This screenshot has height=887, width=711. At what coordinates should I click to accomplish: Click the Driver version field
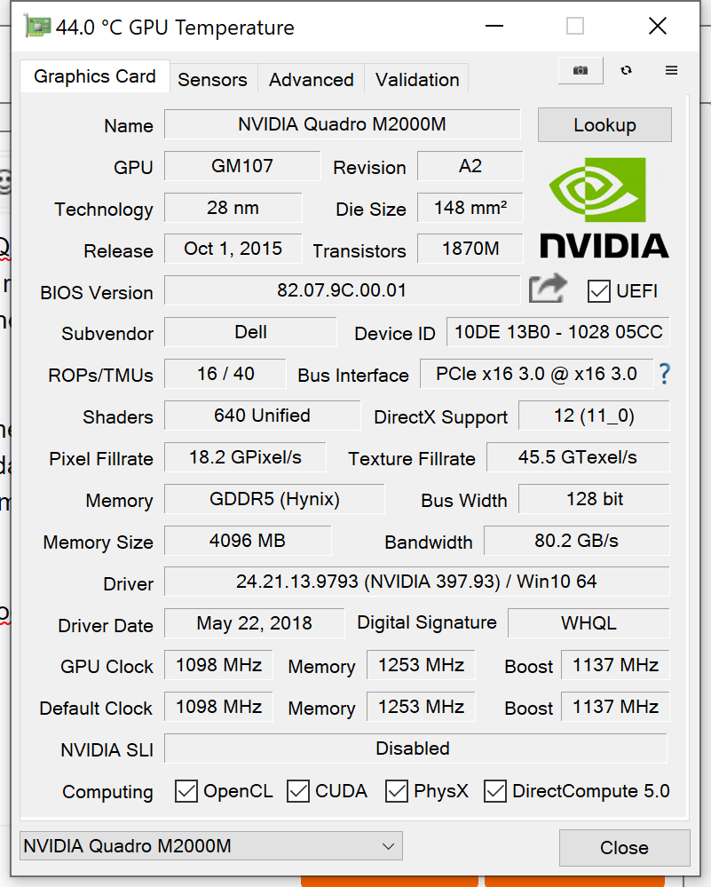pyautogui.click(x=417, y=582)
